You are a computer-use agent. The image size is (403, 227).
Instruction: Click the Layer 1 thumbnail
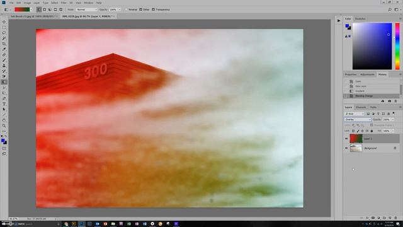356,139
